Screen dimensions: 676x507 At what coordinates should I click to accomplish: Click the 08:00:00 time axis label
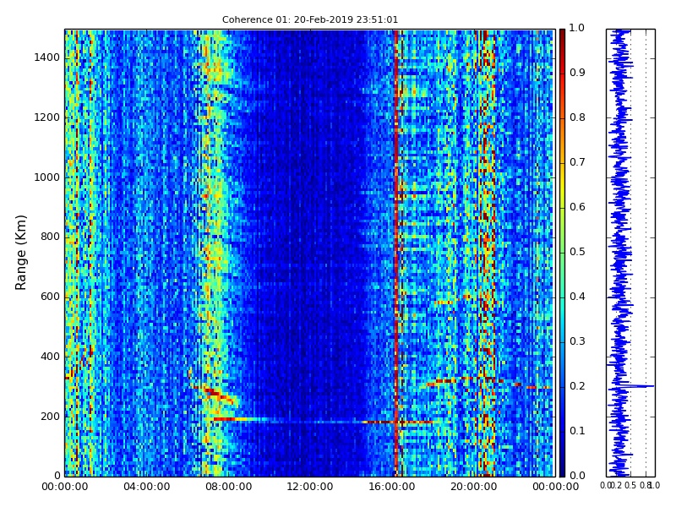[228, 488]
